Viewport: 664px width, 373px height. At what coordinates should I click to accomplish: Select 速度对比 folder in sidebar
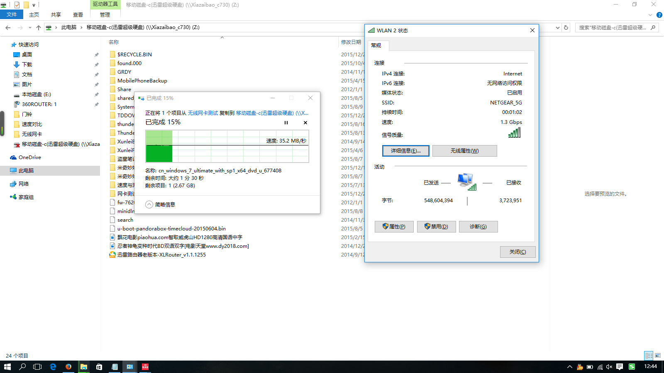(x=32, y=124)
